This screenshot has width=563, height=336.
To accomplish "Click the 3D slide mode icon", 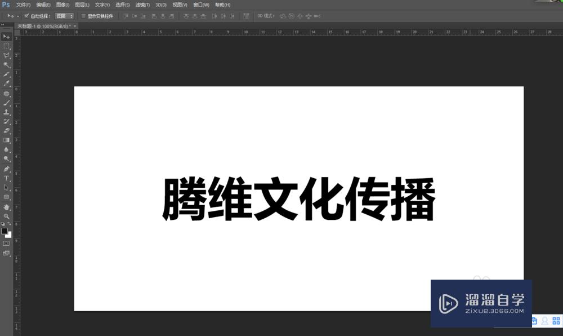I will click(309, 16).
